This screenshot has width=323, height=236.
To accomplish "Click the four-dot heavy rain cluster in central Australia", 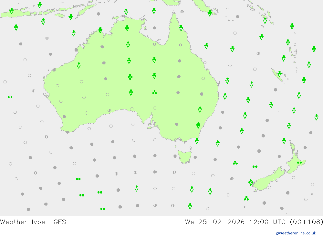I will point(130,77).
